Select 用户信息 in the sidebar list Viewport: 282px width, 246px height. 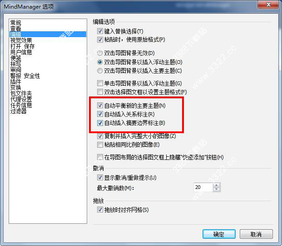tap(21, 52)
